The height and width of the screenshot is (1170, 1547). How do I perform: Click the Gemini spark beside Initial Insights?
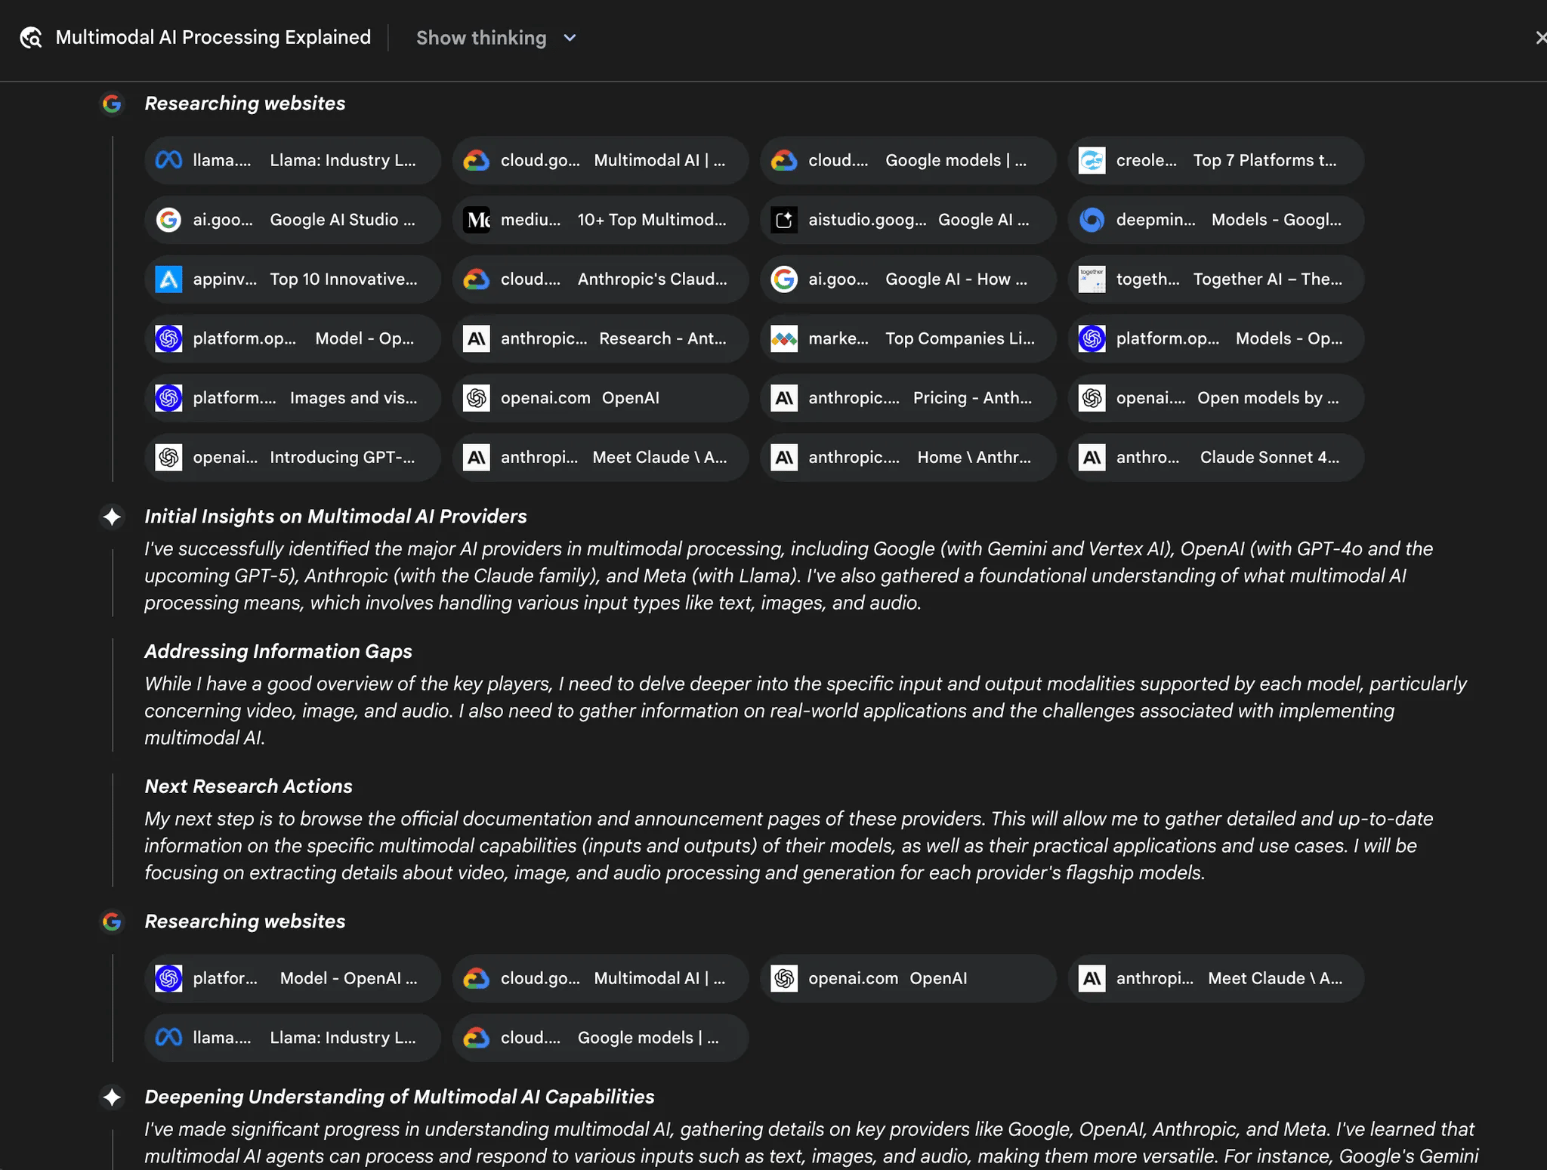(x=112, y=517)
